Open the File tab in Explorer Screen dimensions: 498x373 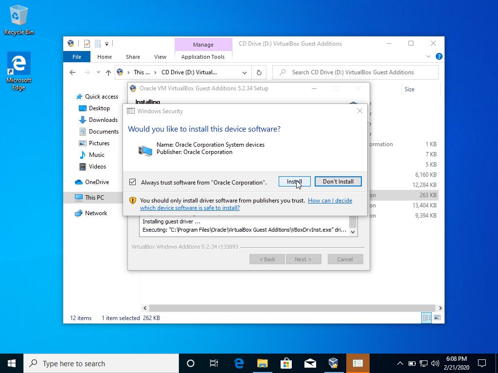77,57
